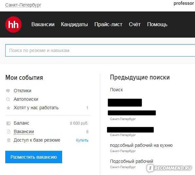The width and height of the screenshot is (195, 175).
Task: Open the Вакансии menu in the header
Action: point(43,24)
